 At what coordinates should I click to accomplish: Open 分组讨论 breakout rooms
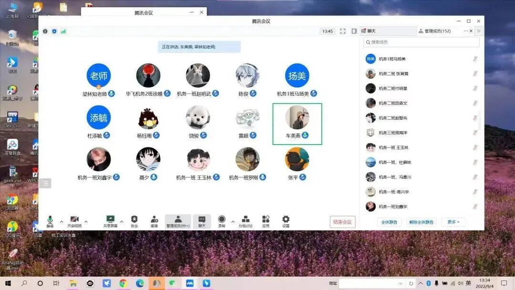[x=246, y=221]
